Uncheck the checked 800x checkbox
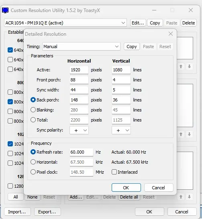 click(10, 102)
